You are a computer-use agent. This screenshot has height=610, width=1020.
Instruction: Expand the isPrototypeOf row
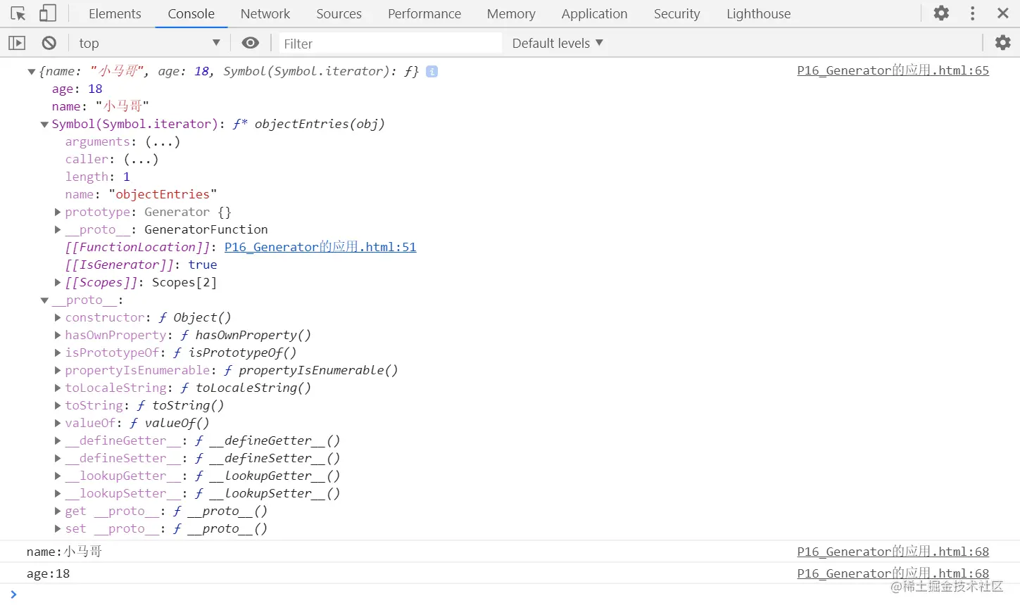click(58, 352)
